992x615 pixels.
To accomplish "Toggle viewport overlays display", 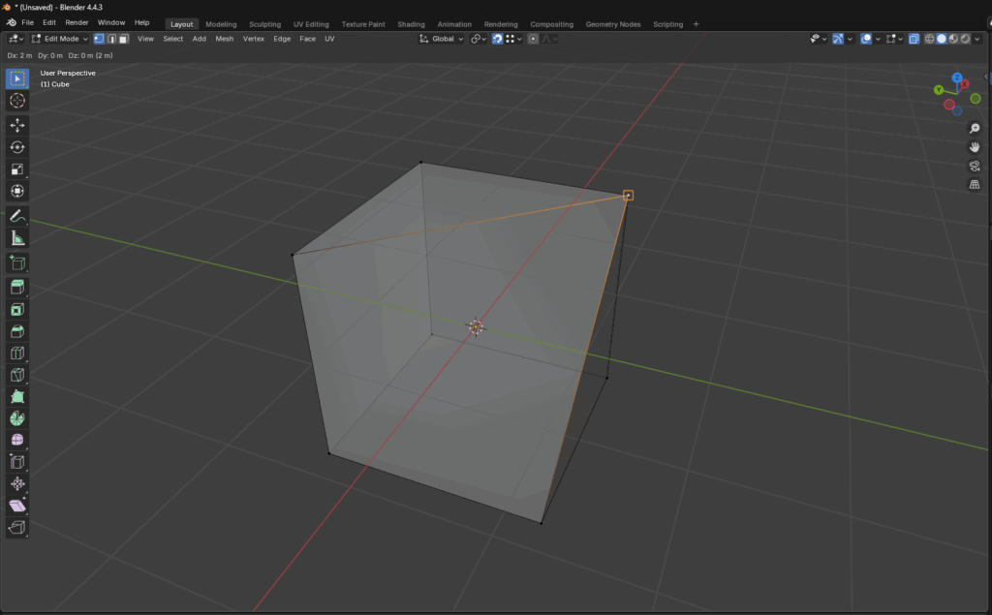I will pos(866,39).
